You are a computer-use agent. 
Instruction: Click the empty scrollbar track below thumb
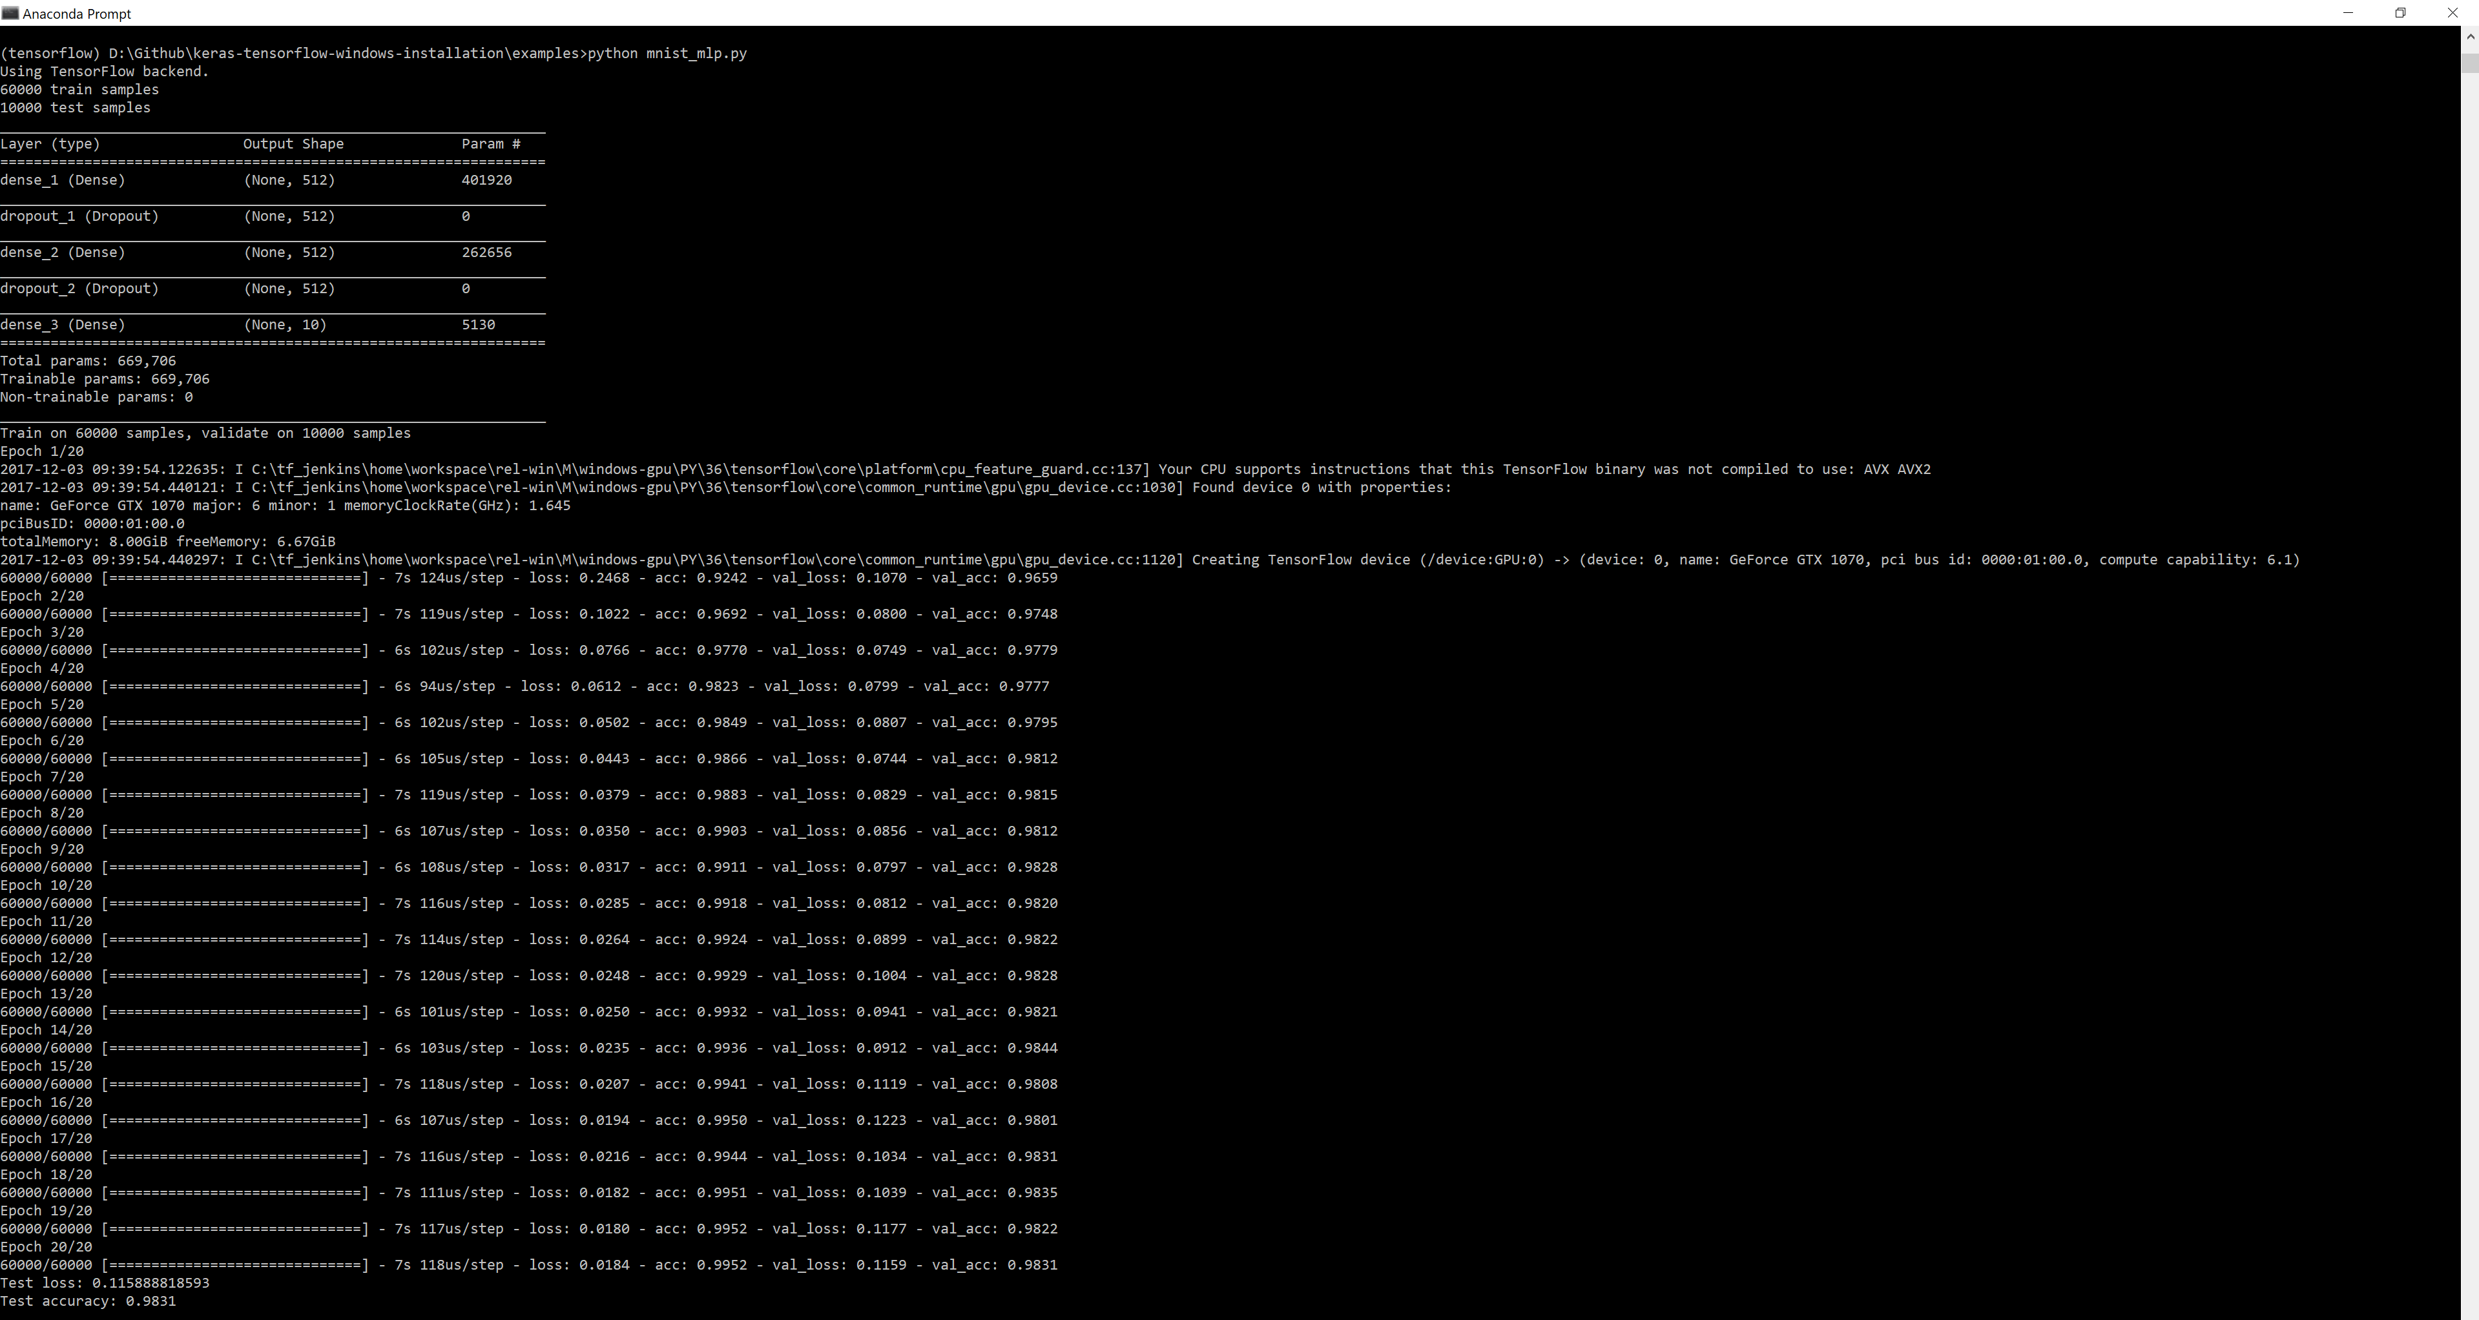(x=2469, y=674)
